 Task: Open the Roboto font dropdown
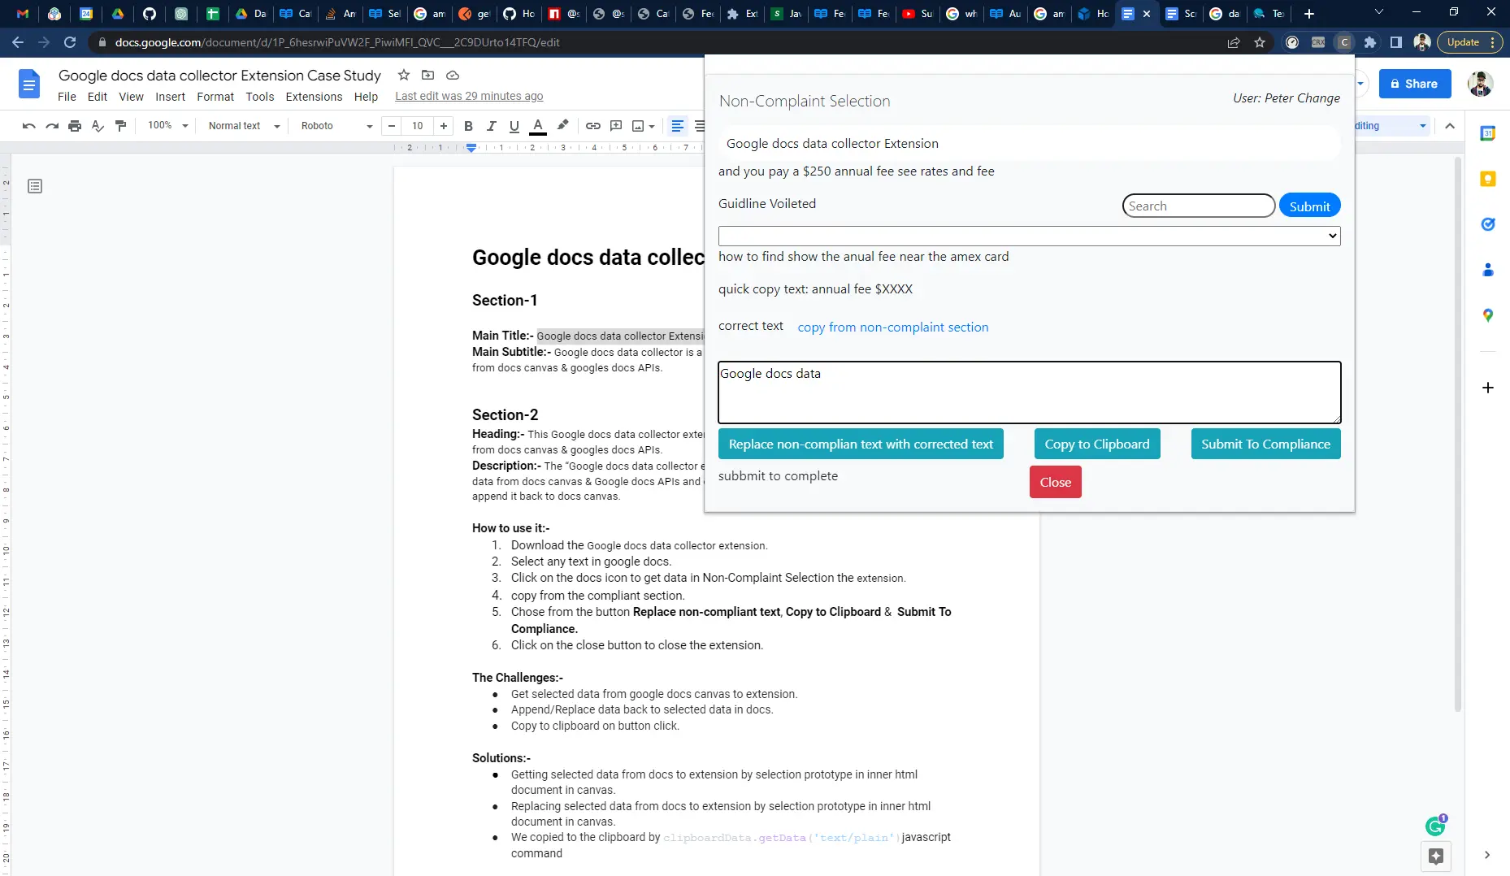point(336,126)
